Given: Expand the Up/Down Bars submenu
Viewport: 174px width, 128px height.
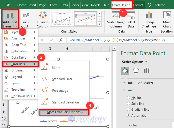Looking at the screenshot, I should pos(20,96).
